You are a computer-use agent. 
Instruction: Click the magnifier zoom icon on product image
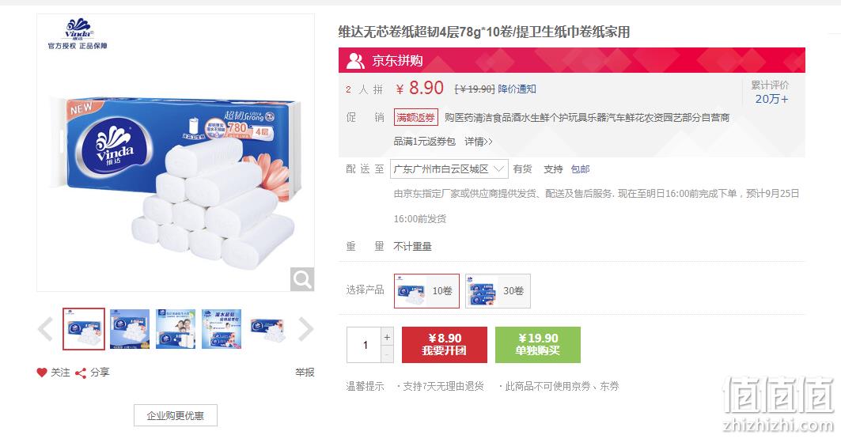302,279
